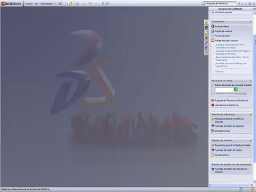Open Grupos de usuarios
Screen dimensions: 256x192
[223, 31]
